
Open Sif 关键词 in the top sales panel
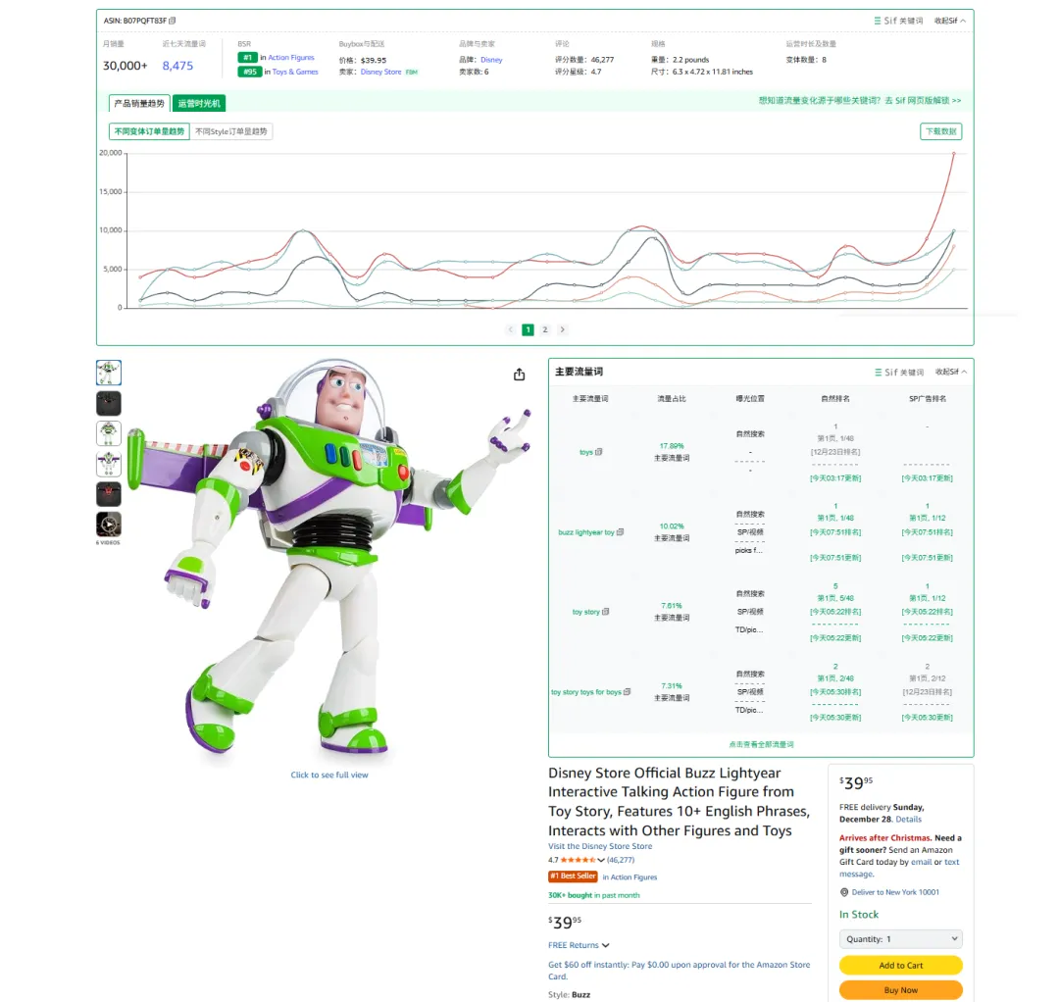[898, 21]
